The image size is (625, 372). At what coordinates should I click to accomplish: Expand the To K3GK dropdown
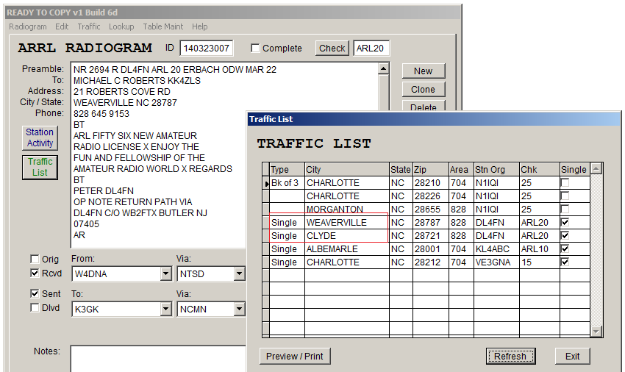166,309
